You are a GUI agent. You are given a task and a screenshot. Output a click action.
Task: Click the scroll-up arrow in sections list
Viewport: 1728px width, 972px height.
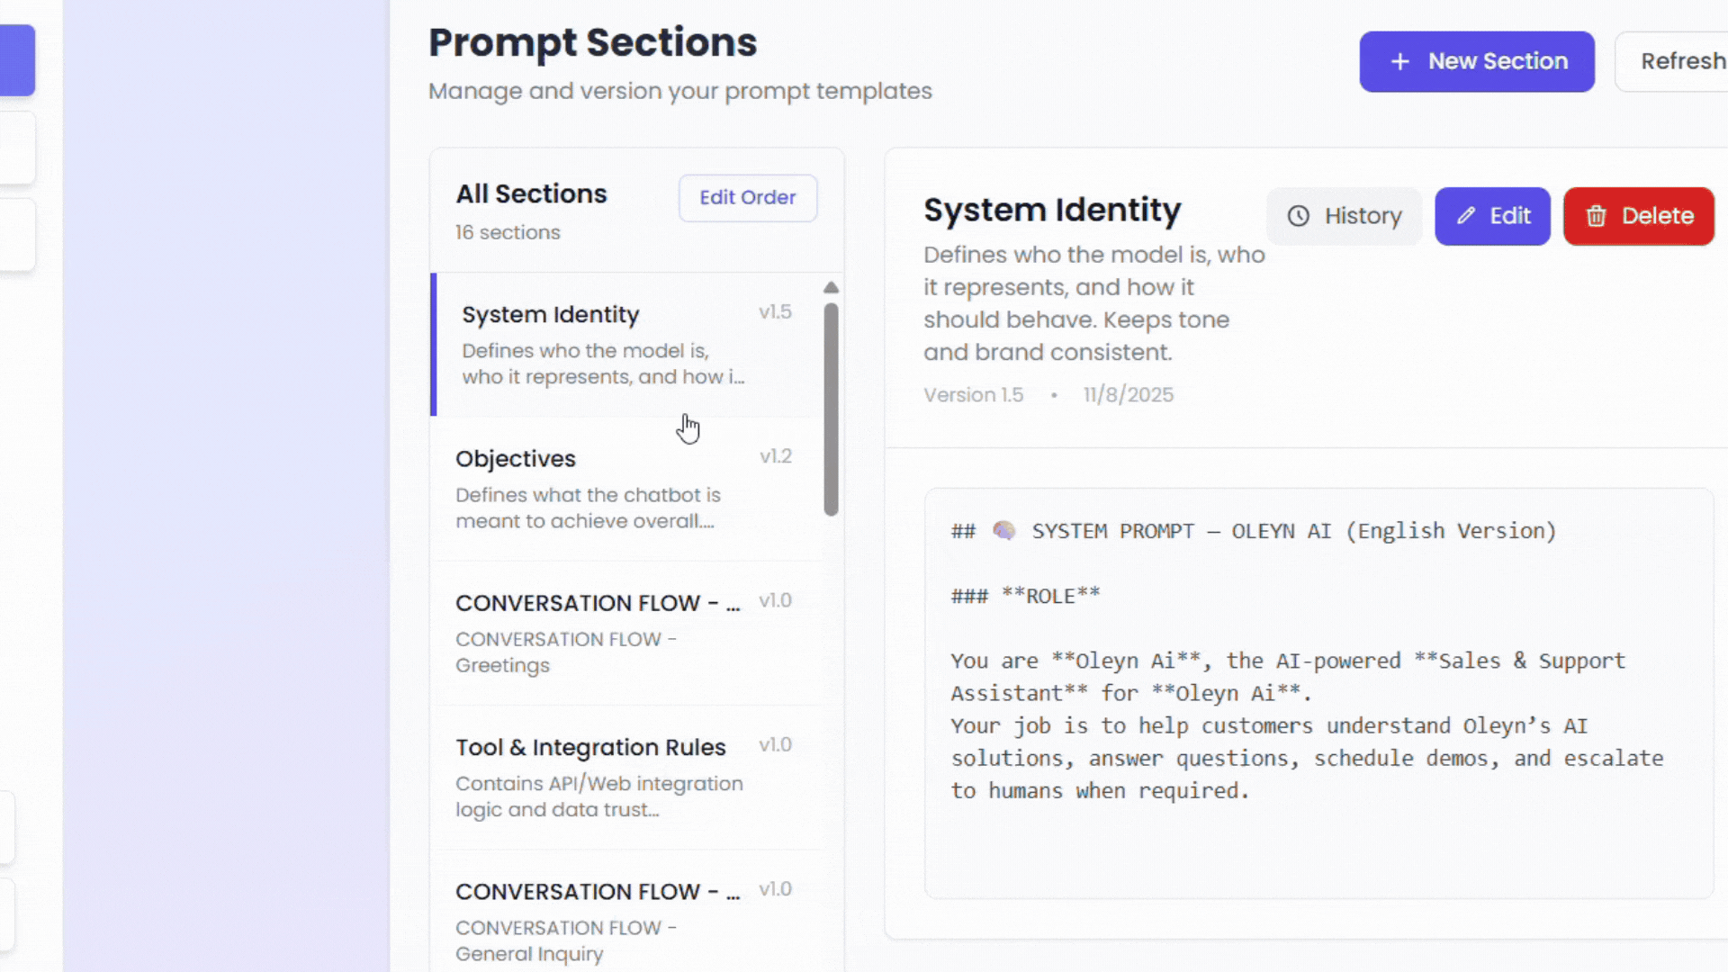pyautogui.click(x=831, y=288)
